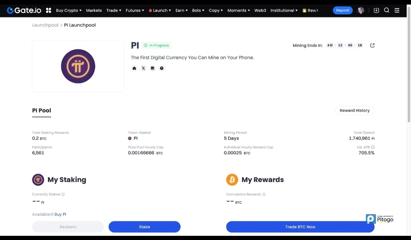Open the PI project X (Twitter) icon
Image resolution: width=411 pixels, height=240 pixels.
pos(143,68)
